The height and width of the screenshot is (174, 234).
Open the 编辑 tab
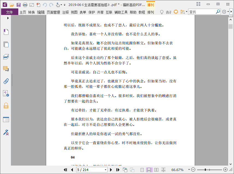point(41,12)
